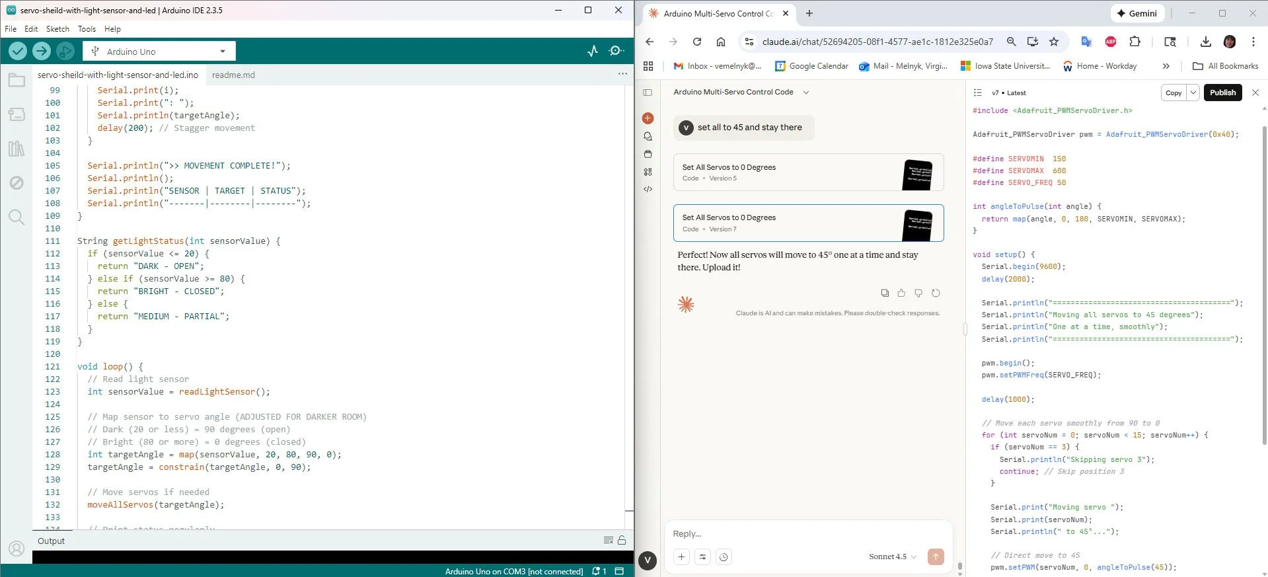Expand the Copy button dropdown arrow
Image resolution: width=1268 pixels, height=577 pixels.
click(1193, 93)
